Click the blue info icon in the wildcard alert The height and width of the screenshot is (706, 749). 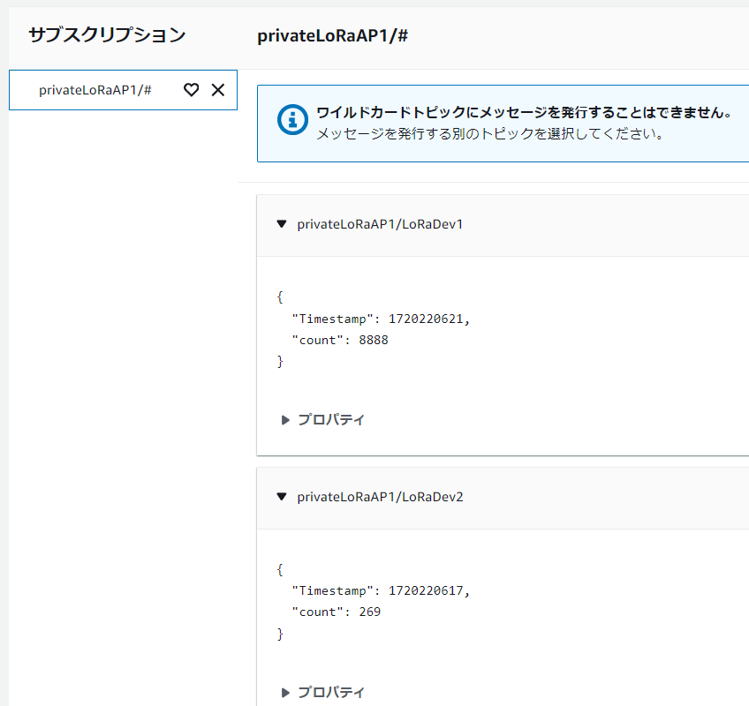pos(292,119)
